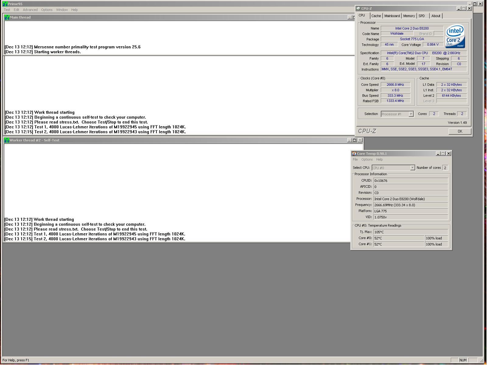Click the Worker thread #2 window icon

[x=7, y=140]
